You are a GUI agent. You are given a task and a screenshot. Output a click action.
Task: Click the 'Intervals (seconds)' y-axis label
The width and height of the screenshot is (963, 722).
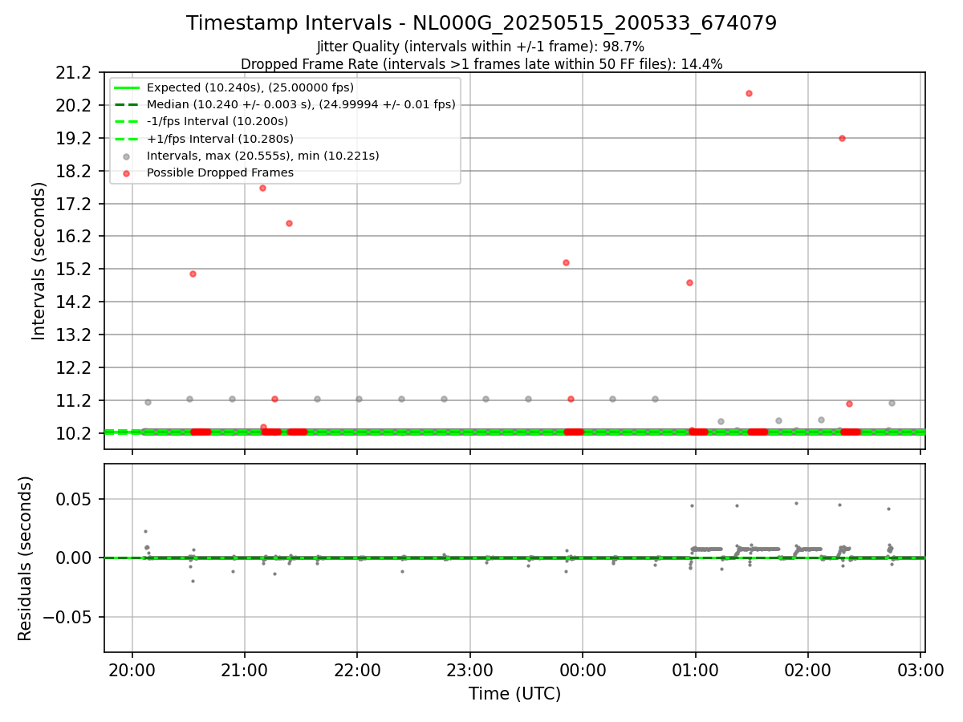39,261
